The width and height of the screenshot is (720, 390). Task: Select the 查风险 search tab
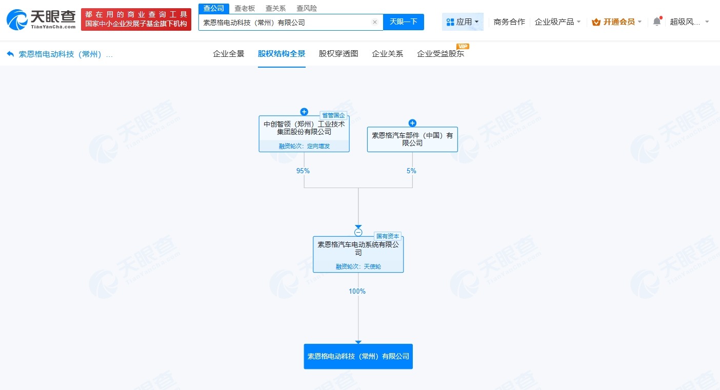click(x=306, y=8)
